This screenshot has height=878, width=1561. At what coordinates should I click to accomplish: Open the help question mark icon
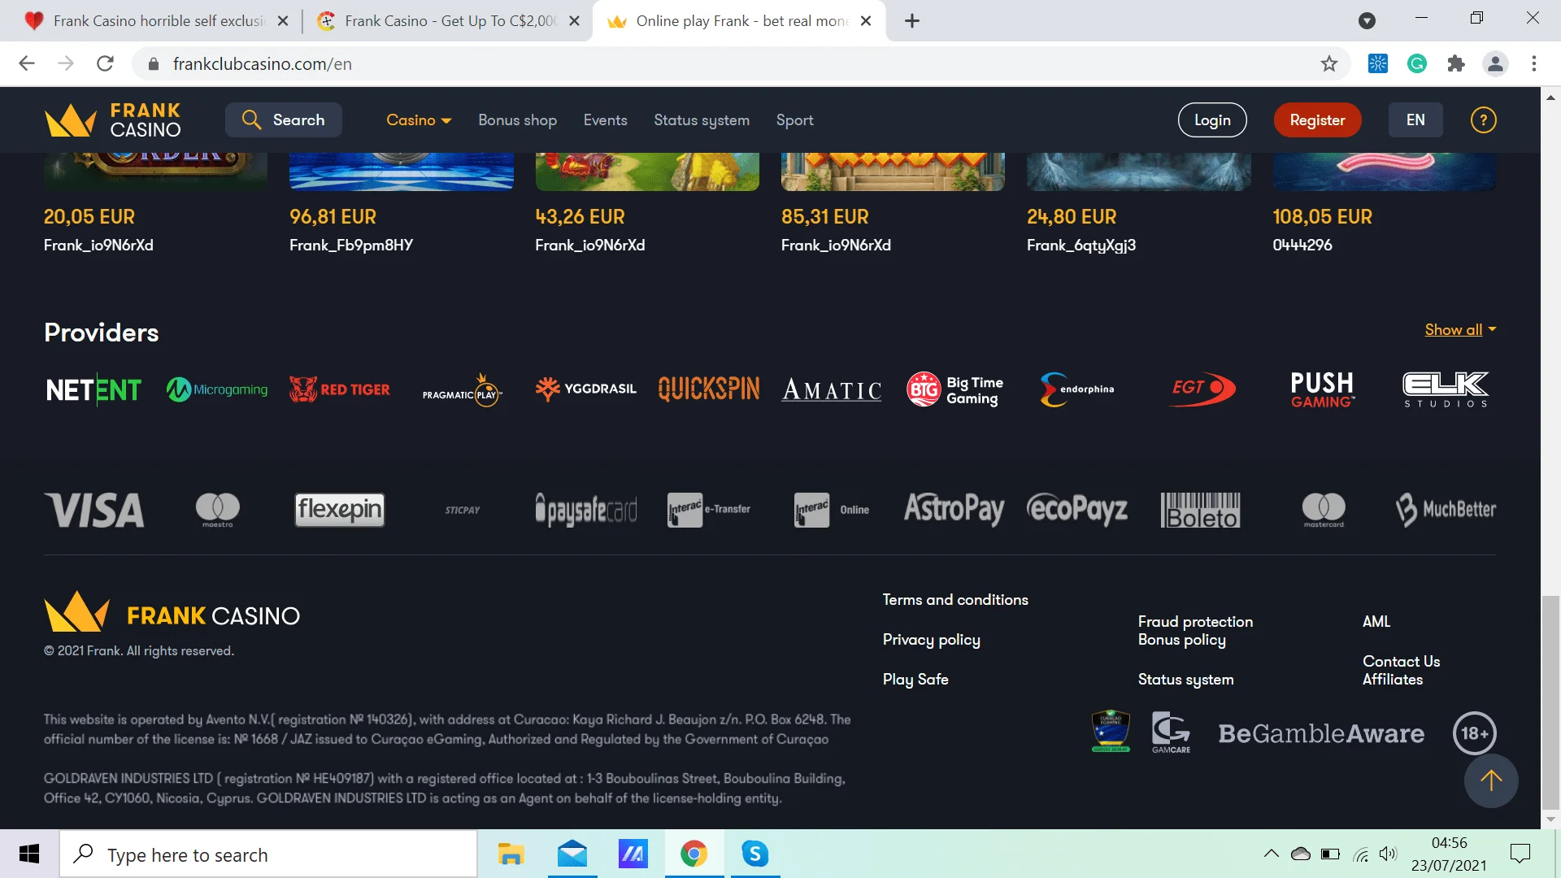click(1483, 120)
